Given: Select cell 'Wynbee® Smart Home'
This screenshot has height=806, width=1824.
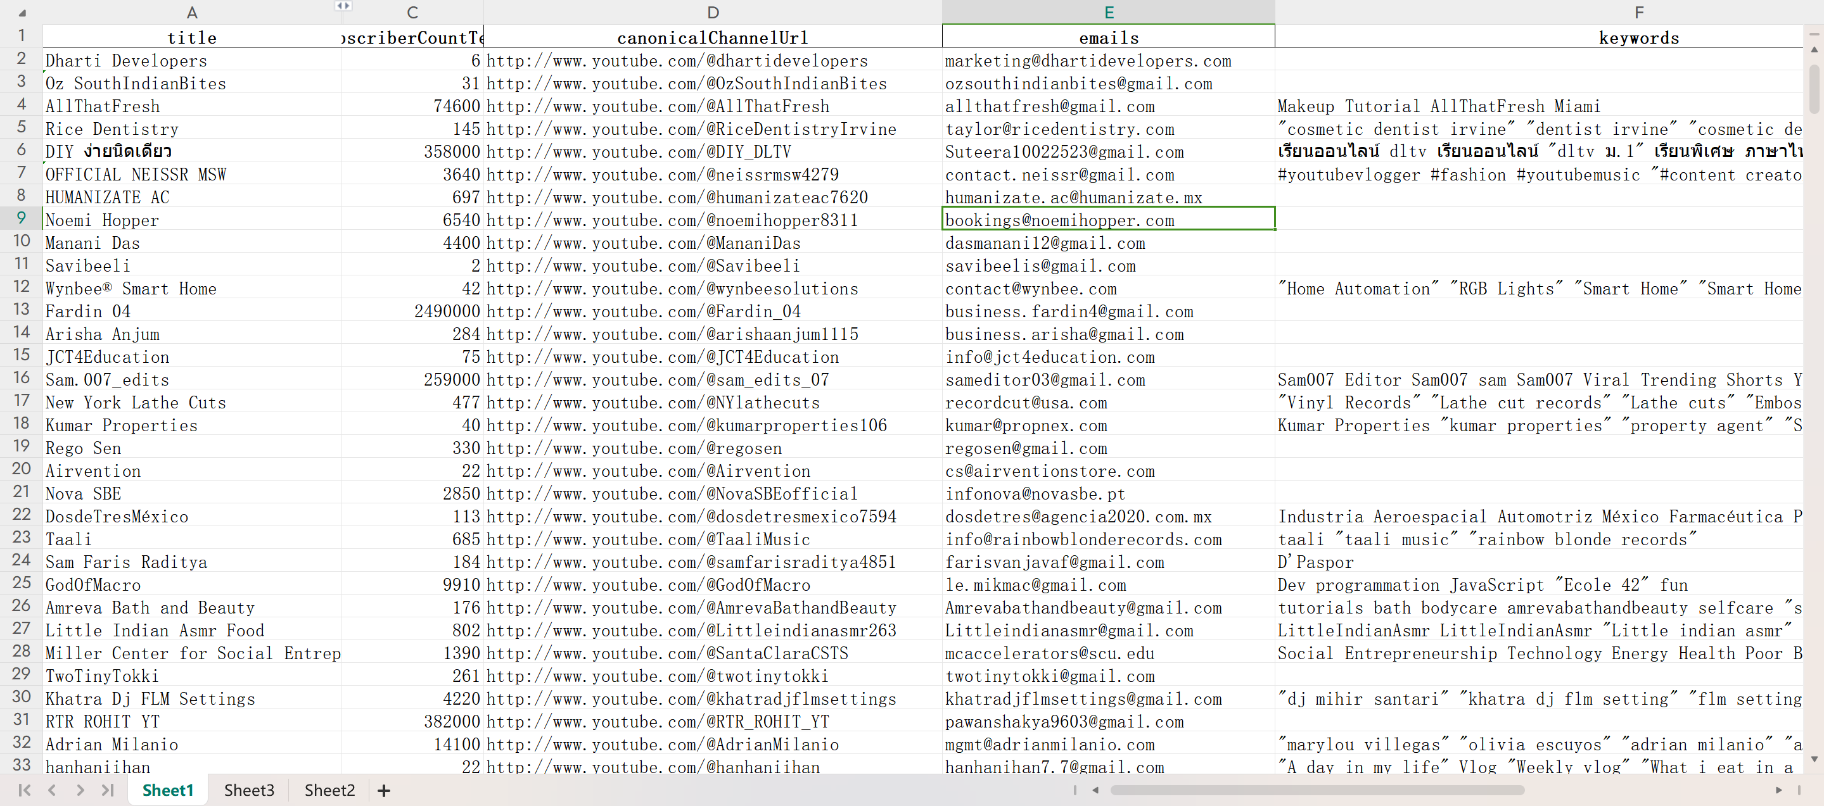Looking at the screenshot, I should click(192, 288).
